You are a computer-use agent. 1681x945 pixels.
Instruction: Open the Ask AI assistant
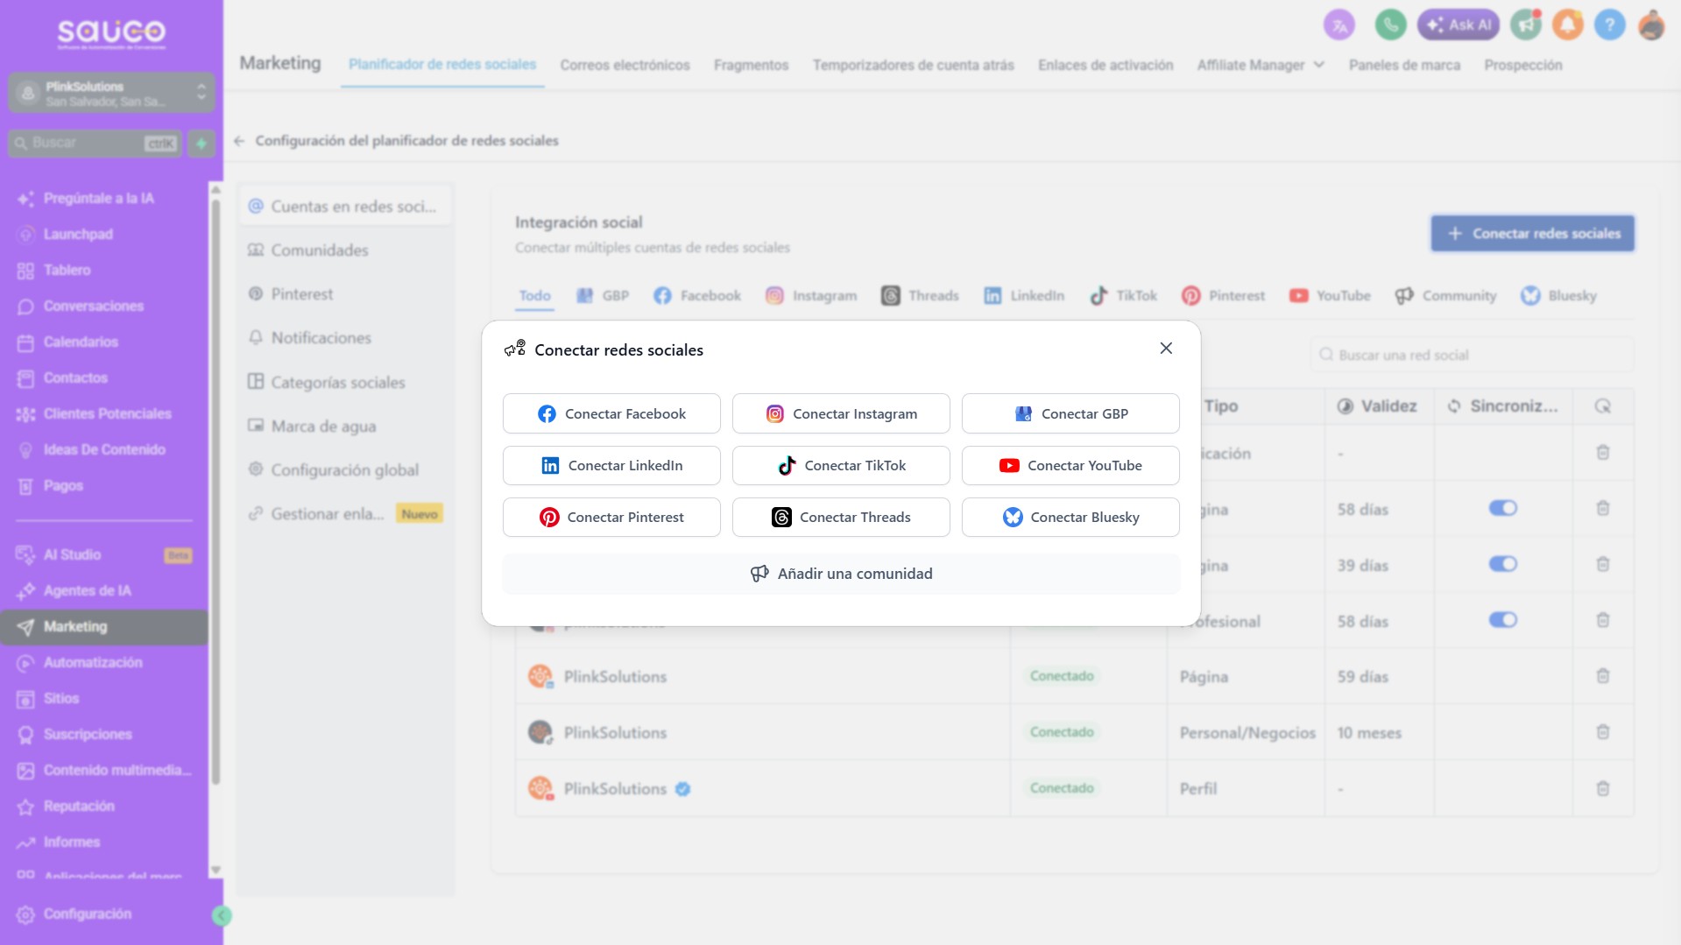pos(1459,25)
